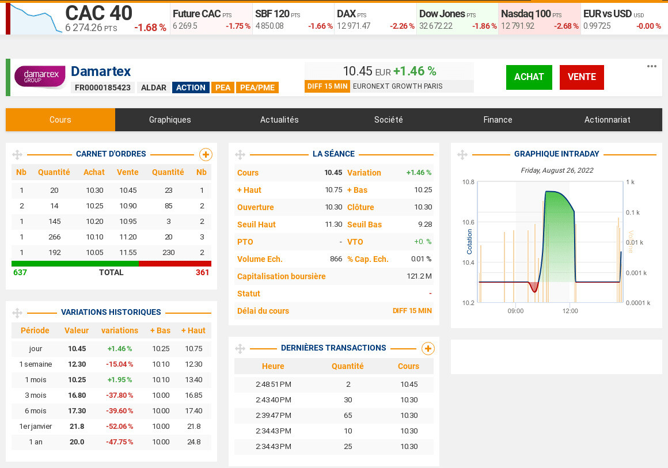
Task: Click the 361 sell total value
Action: click(x=202, y=272)
